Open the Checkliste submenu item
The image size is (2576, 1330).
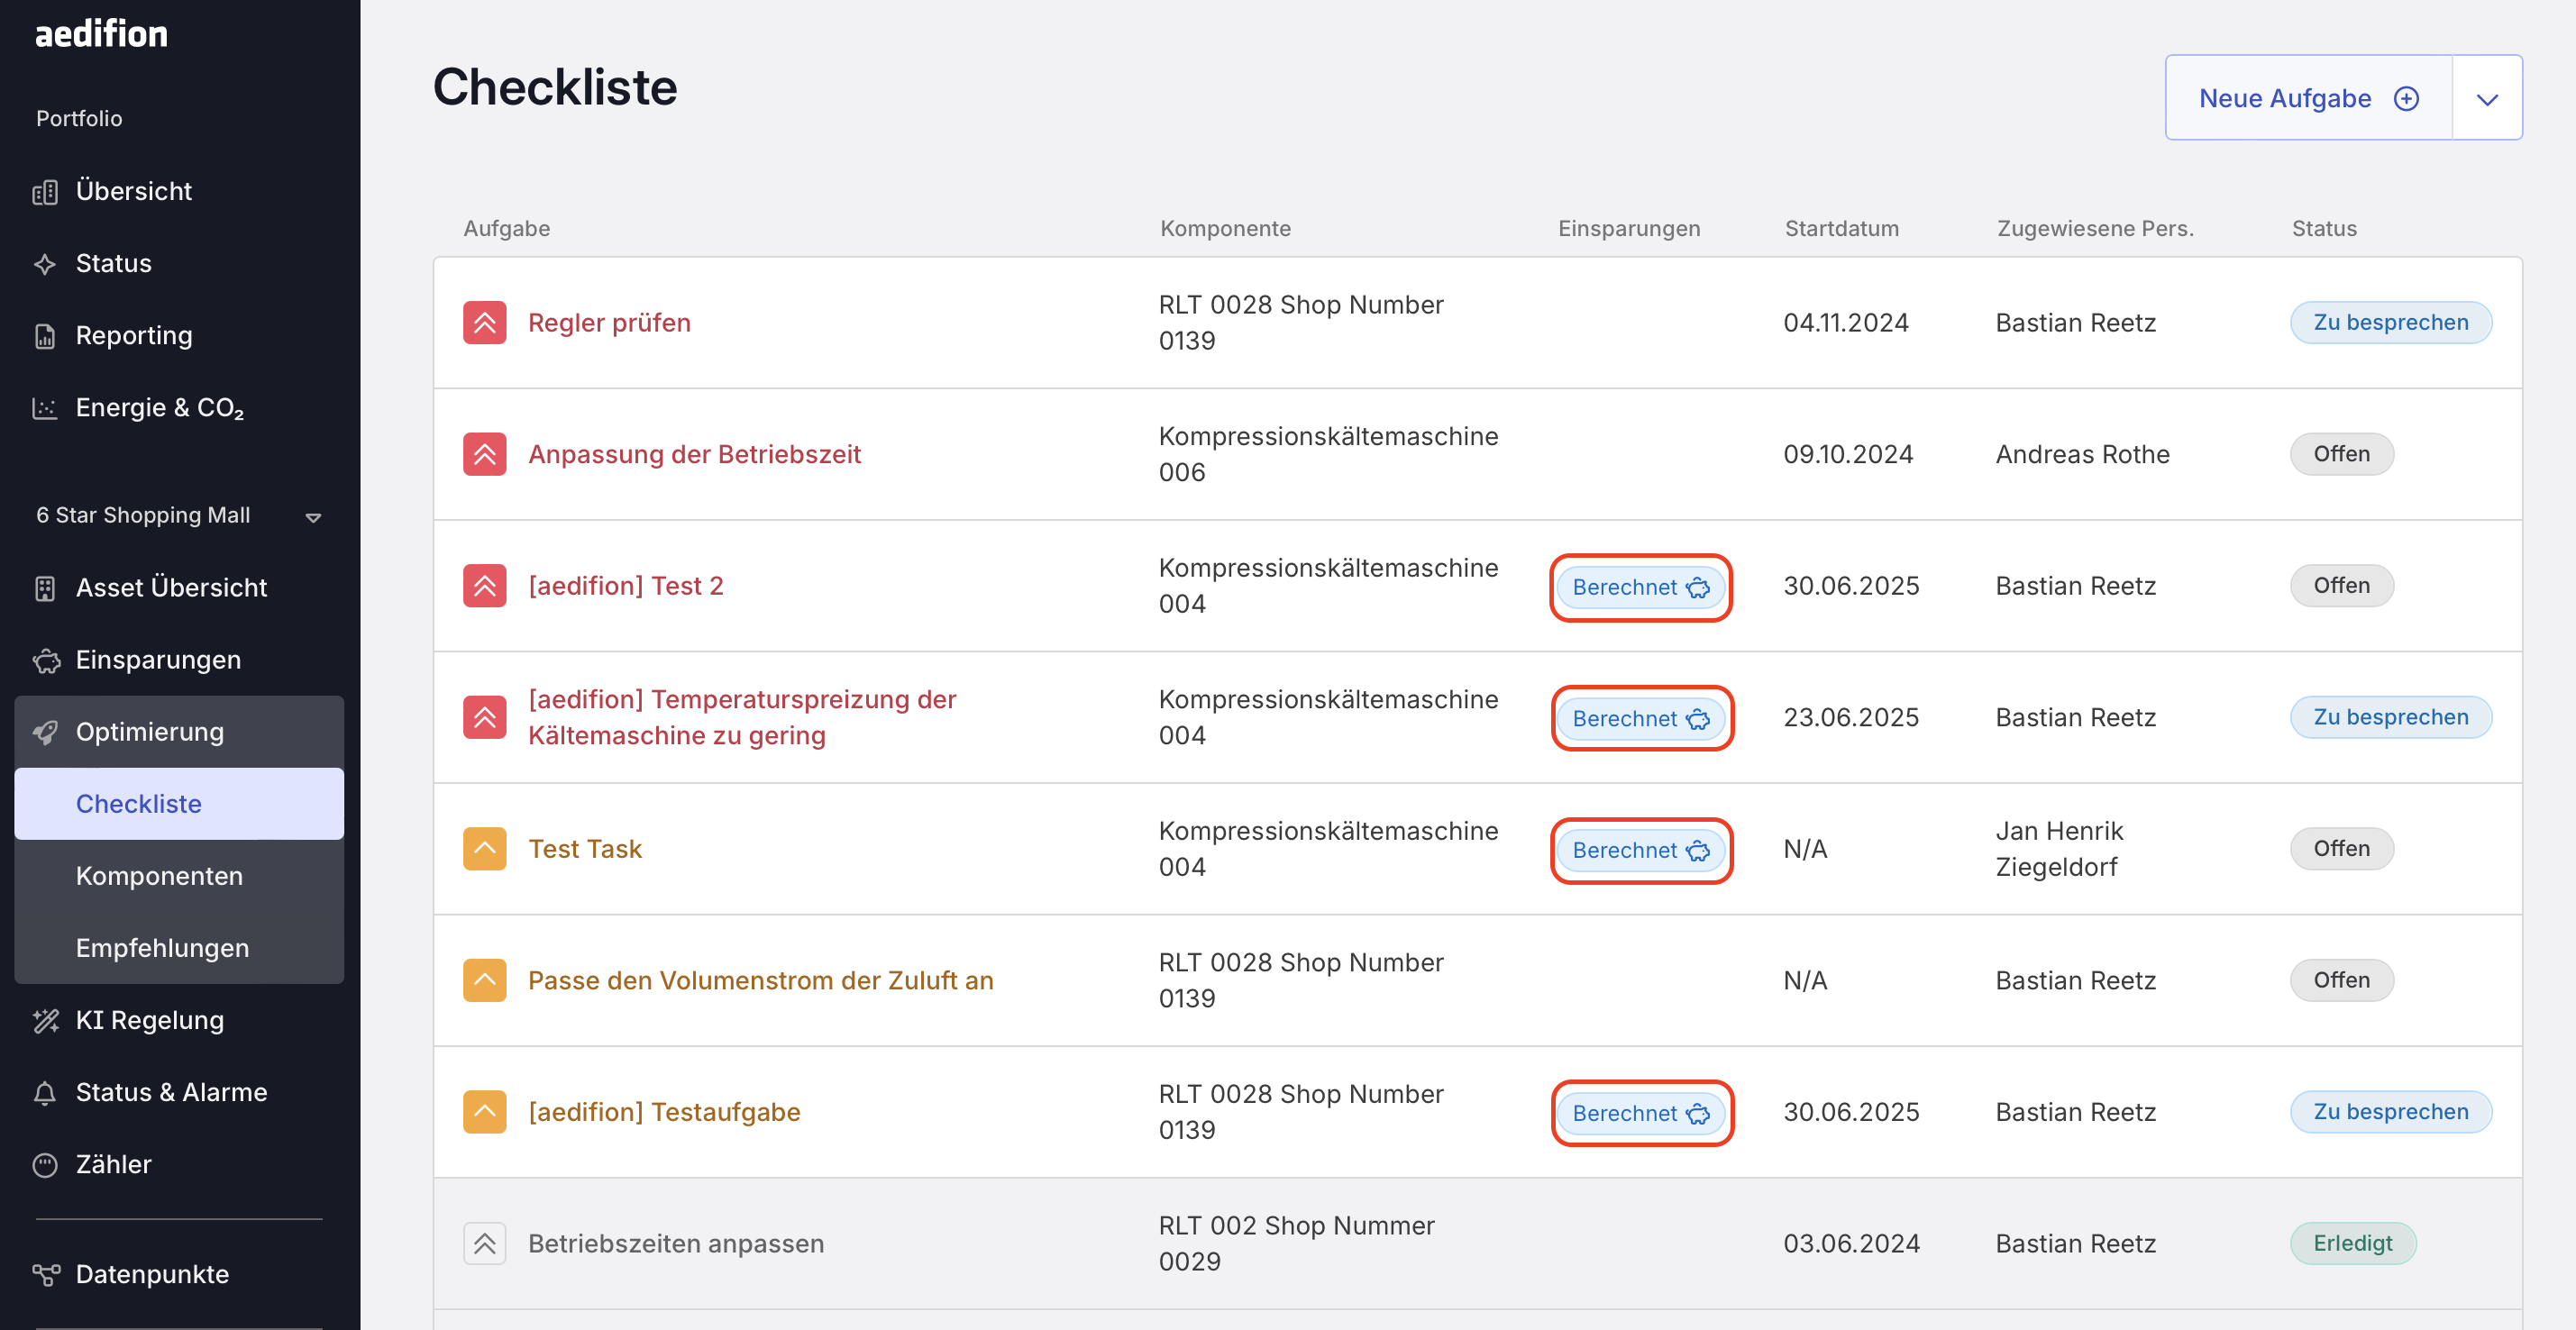(179, 804)
